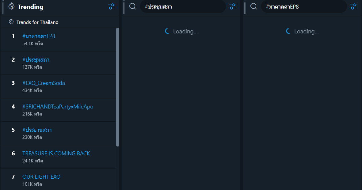Screen dimensions: 362x190
Task: Click search icon in #มาตาลดาEP8 column
Action: (253, 6)
